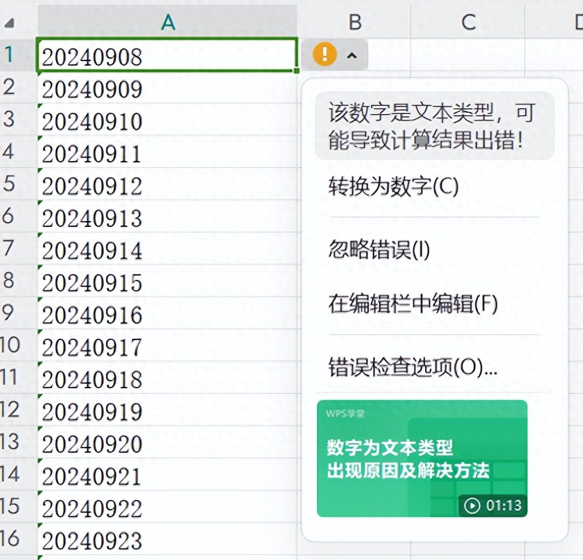Click cell containing 20240915
Viewport: 583px width, 560px height.
(167, 281)
